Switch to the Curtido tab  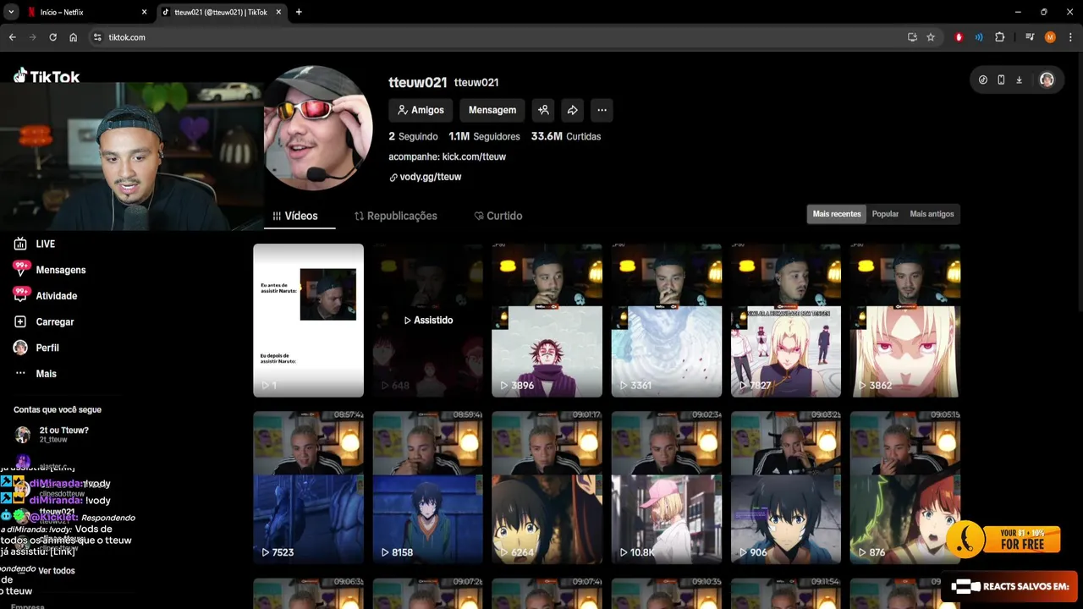(x=498, y=216)
